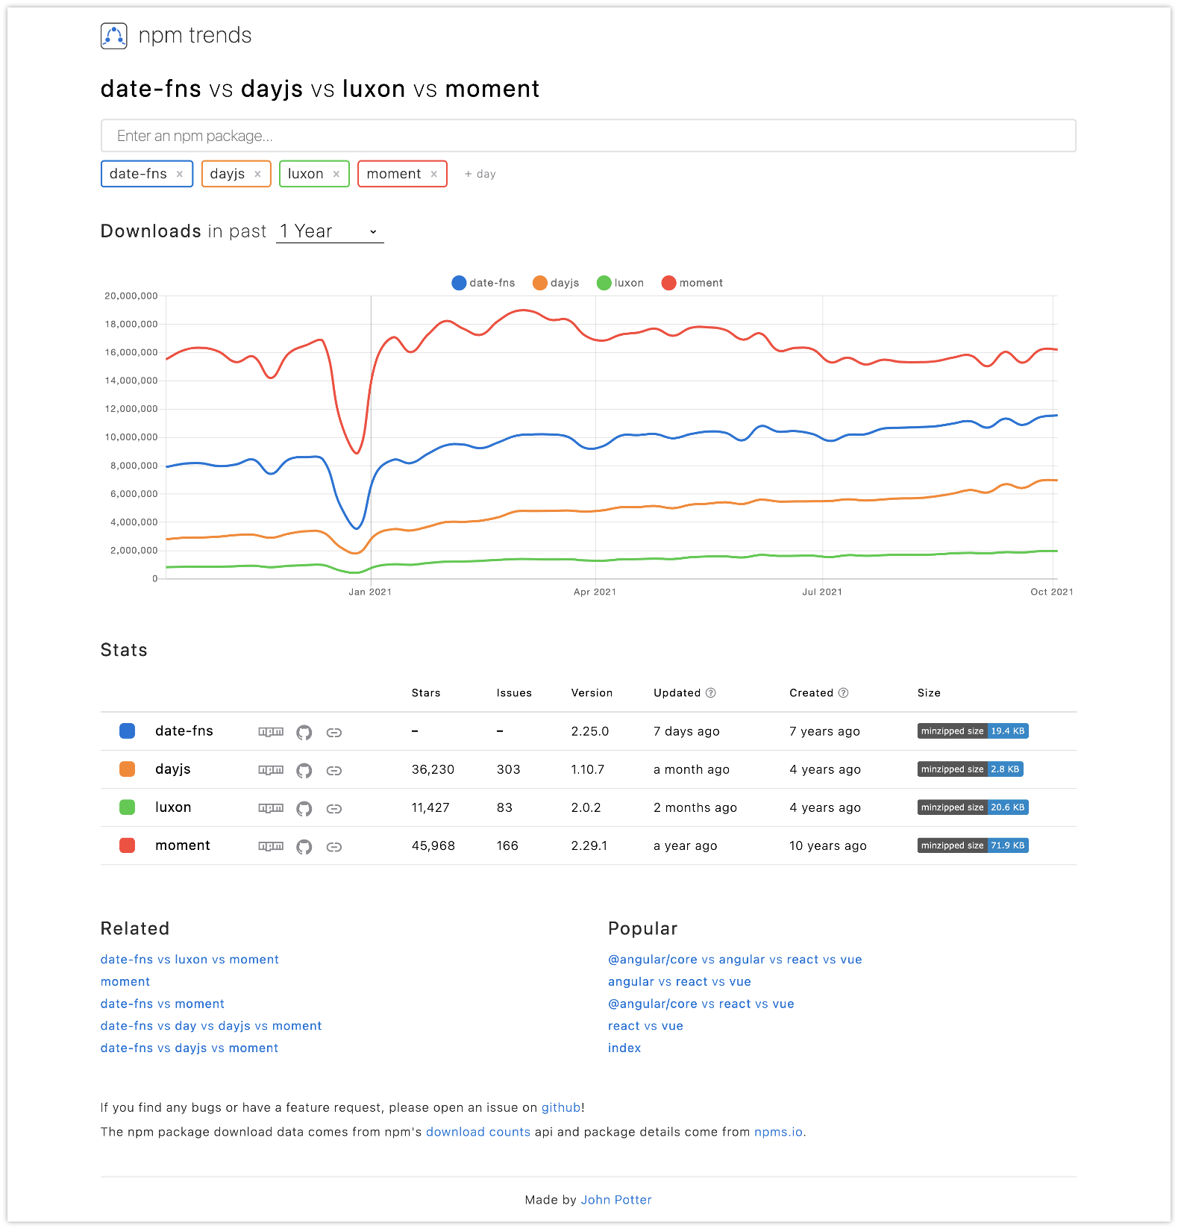Click the npm trends site title
The height and width of the screenshot is (1229, 1178).
click(195, 35)
